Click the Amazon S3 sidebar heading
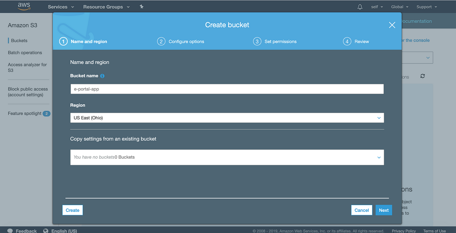The width and height of the screenshot is (456, 233). click(22, 25)
